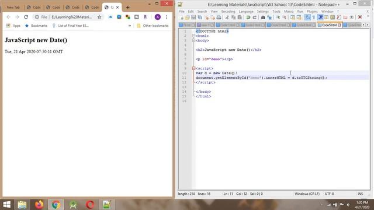Click the New file icon in Notepad++ toolbar
Viewport: 374px width, 210px height.
(181, 17)
